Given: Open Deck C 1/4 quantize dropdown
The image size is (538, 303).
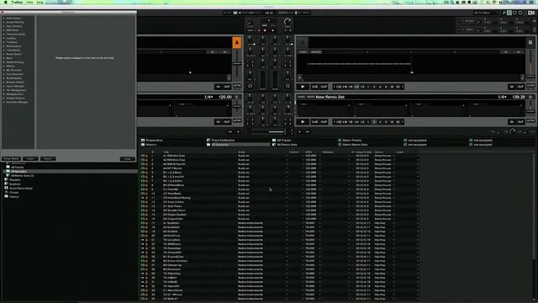Looking at the screenshot, I should pyautogui.click(x=208, y=98).
